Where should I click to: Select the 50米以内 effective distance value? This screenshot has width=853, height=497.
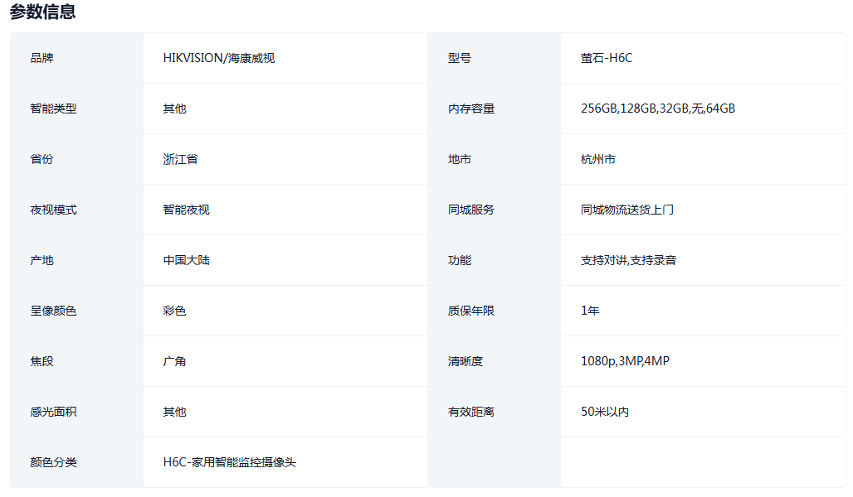[604, 412]
